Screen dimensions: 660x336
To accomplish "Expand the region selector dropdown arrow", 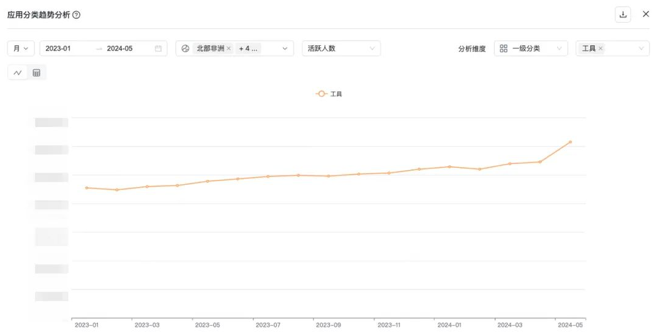I will pyautogui.click(x=284, y=48).
